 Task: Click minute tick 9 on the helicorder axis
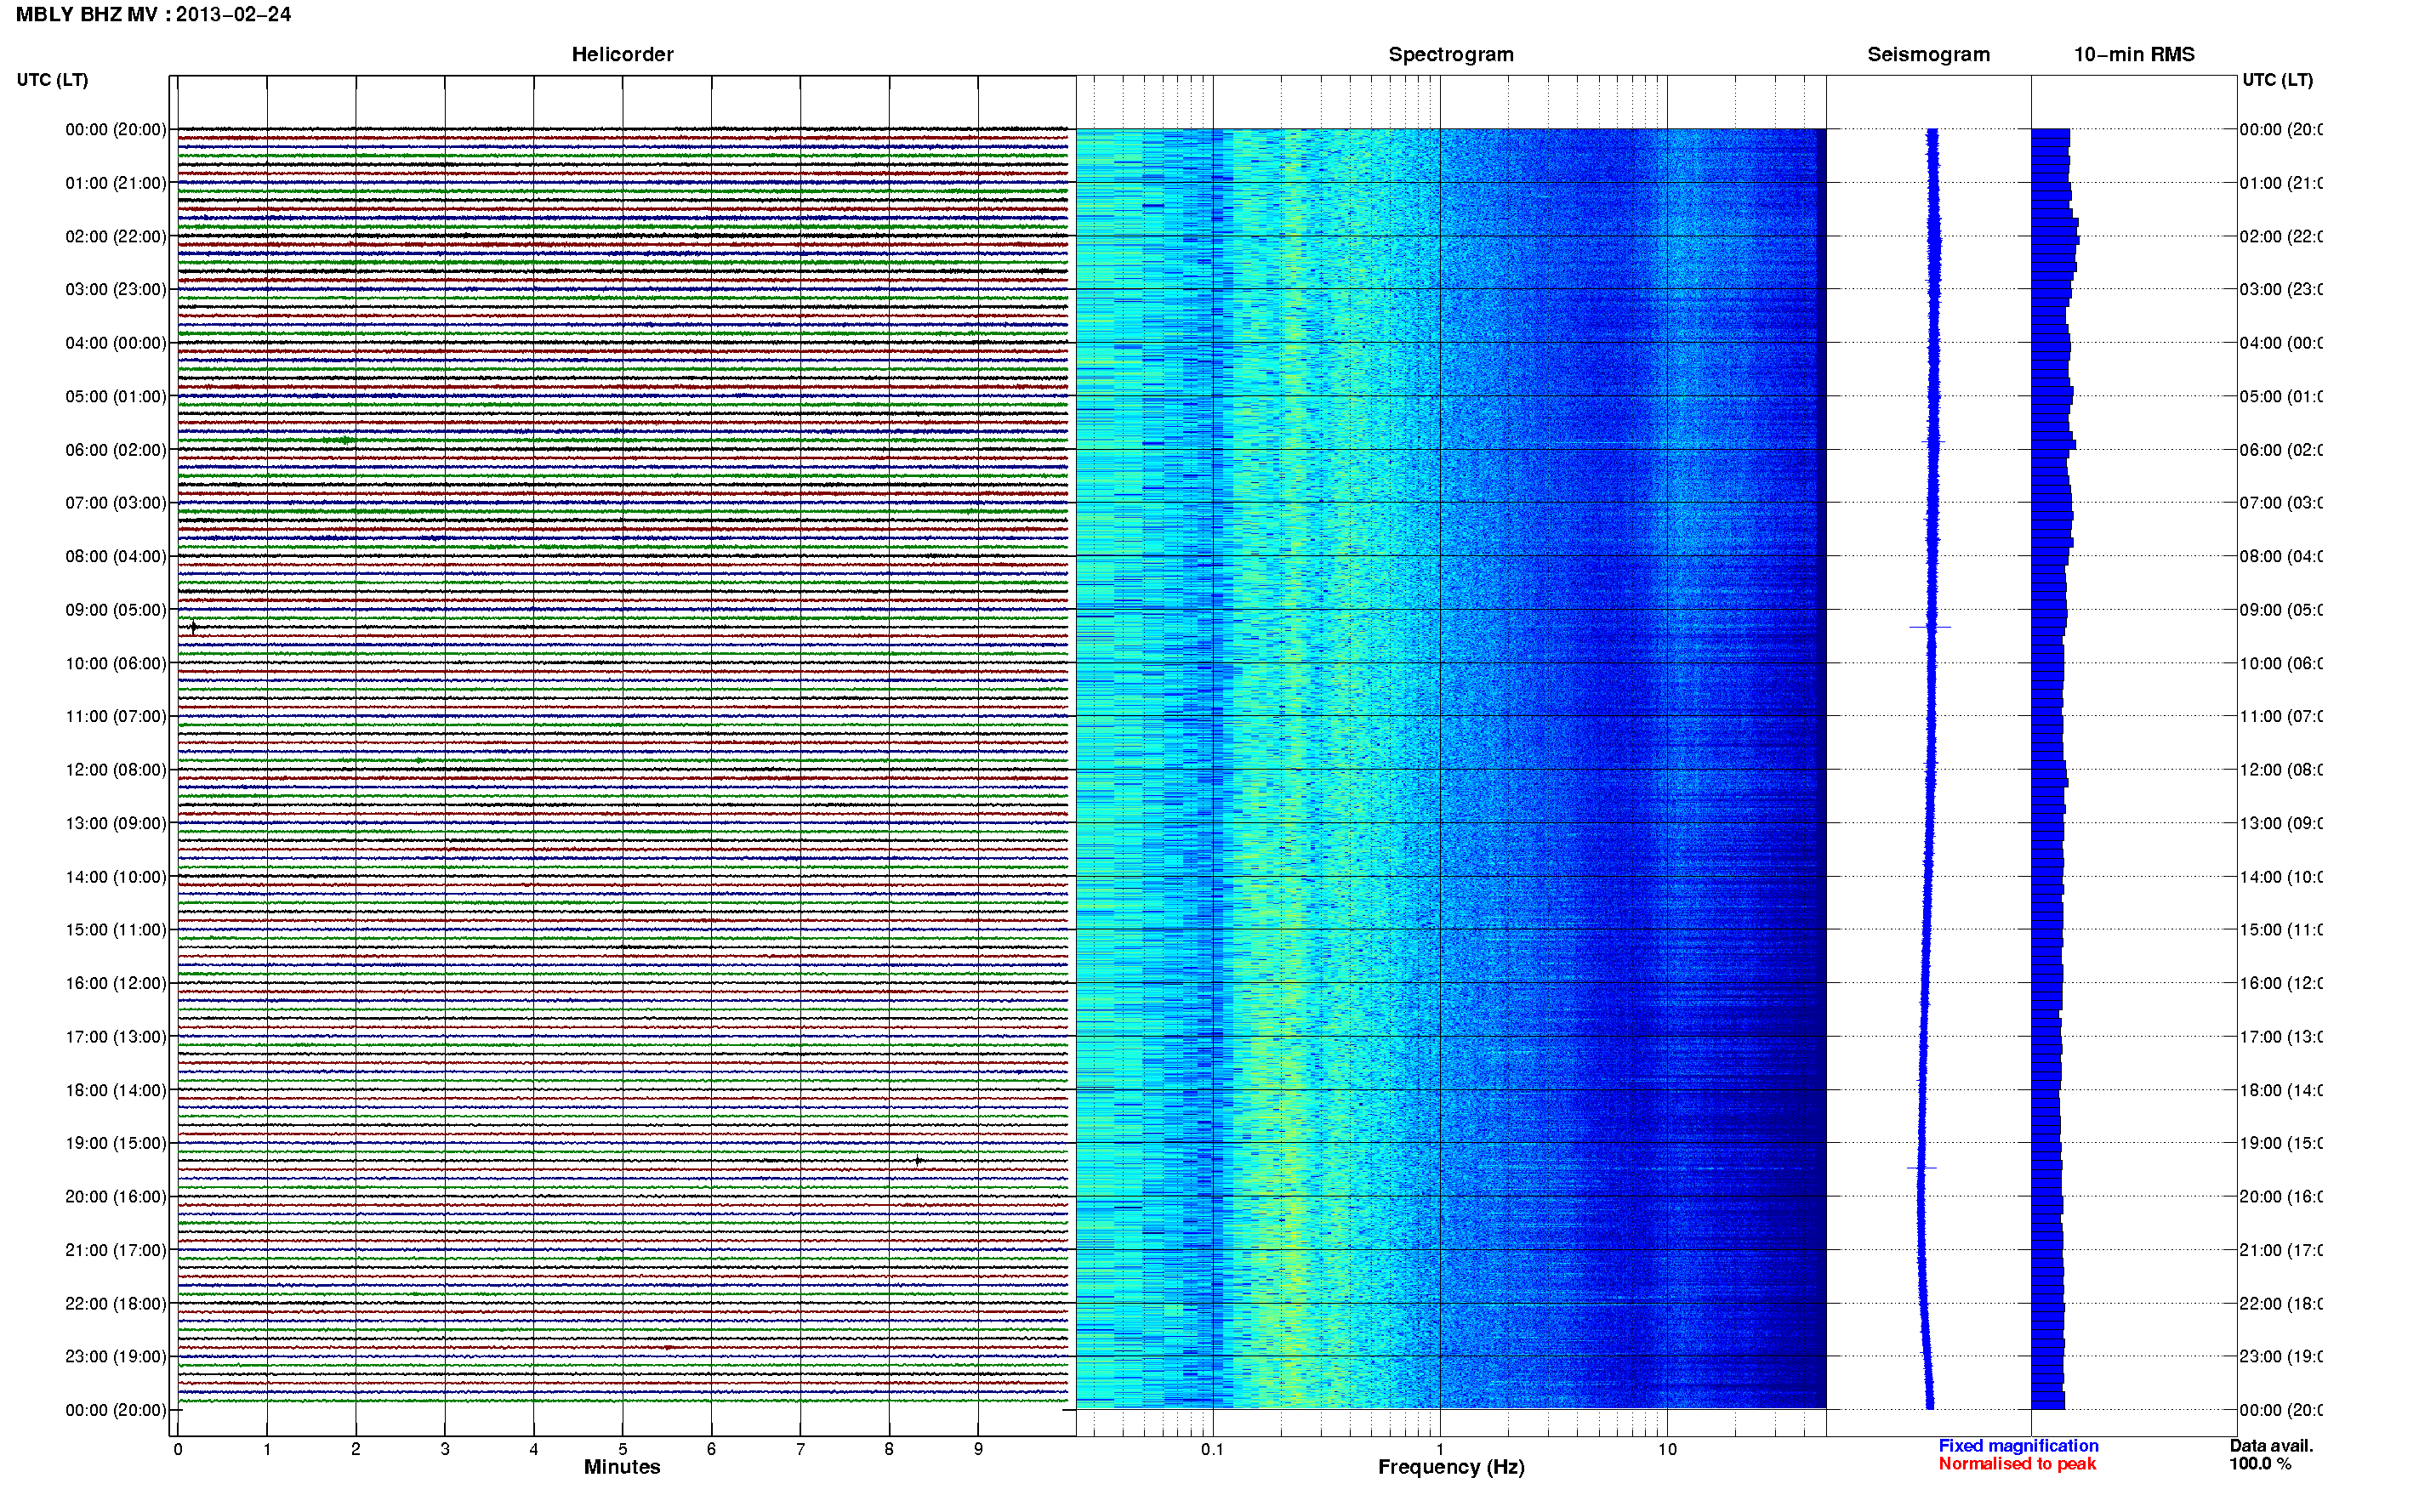pyautogui.click(x=978, y=1448)
